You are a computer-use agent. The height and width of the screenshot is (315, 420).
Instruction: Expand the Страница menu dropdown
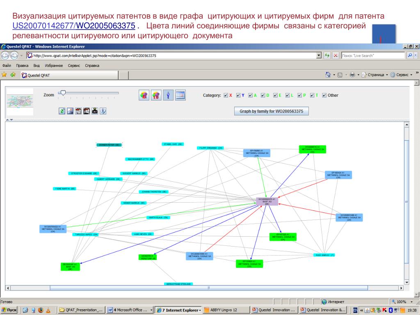(387, 75)
